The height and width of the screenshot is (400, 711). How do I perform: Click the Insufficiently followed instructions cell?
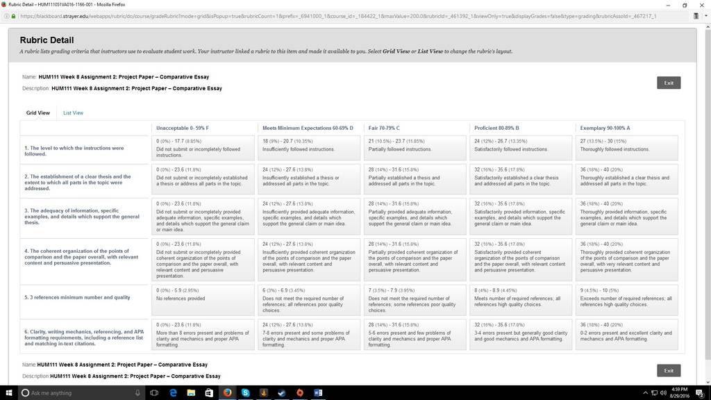(309, 148)
